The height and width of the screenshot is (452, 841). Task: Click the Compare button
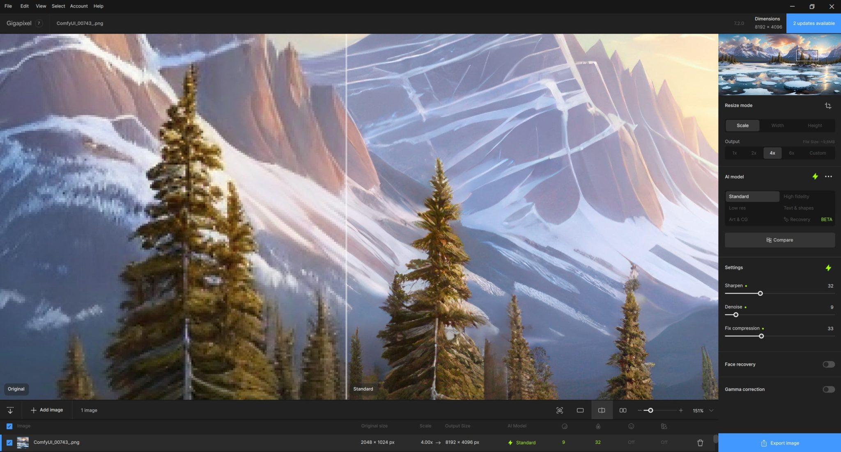[x=779, y=240]
